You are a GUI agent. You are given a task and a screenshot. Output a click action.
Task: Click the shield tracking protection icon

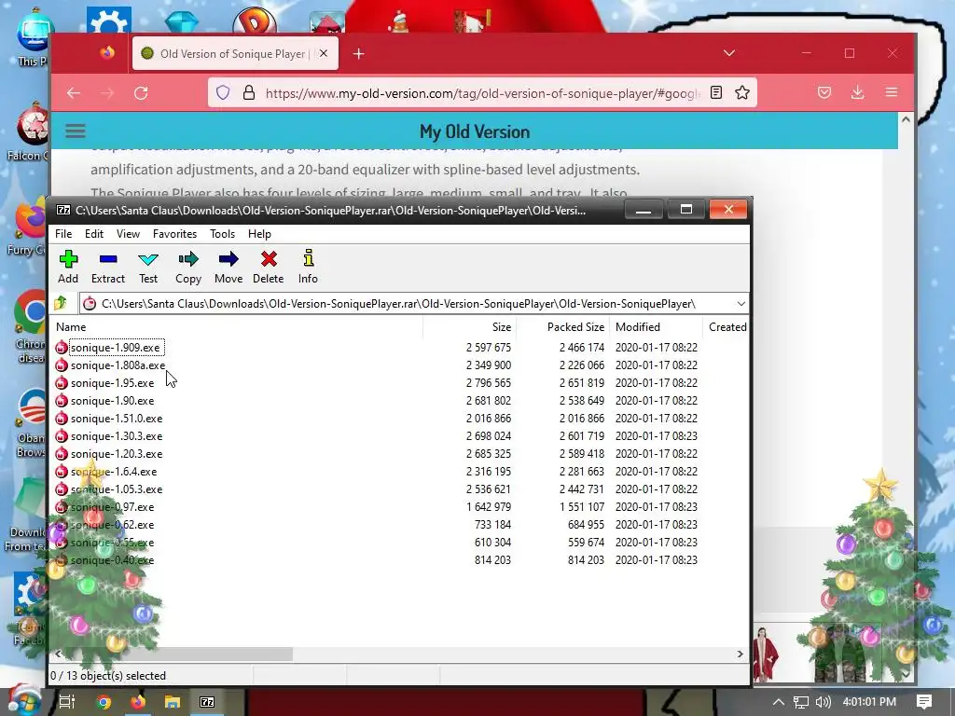(x=223, y=92)
